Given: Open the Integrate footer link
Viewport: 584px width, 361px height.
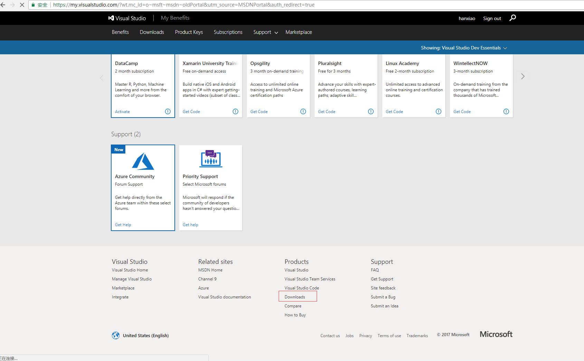Looking at the screenshot, I should (120, 297).
